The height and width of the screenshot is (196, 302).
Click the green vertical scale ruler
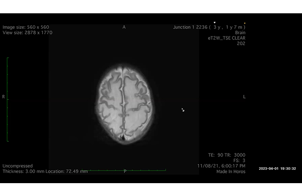8,99
